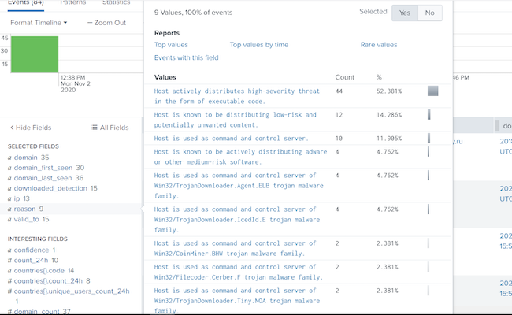Screen dimensions: 512x315
Task: Click the 52.381% percentage bar swatch
Action: coord(432,91)
